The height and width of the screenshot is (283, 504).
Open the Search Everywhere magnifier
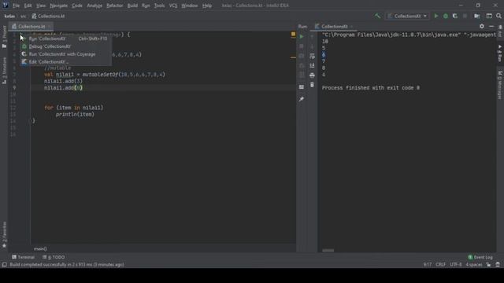[x=498, y=16]
